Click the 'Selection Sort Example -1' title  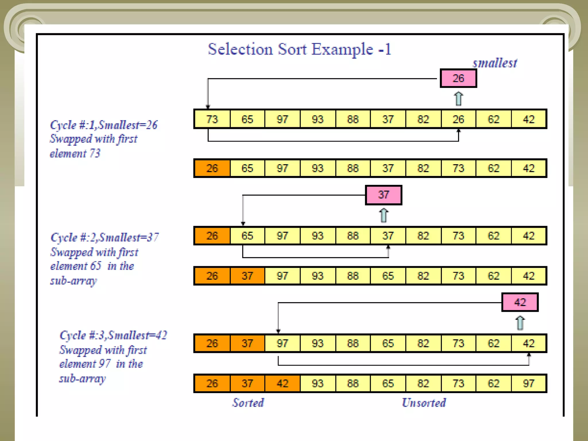(x=299, y=49)
